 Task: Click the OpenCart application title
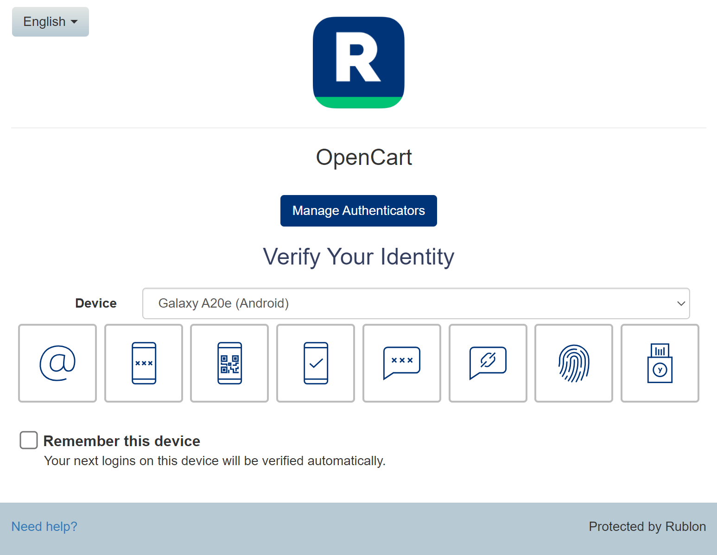click(364, 158)
